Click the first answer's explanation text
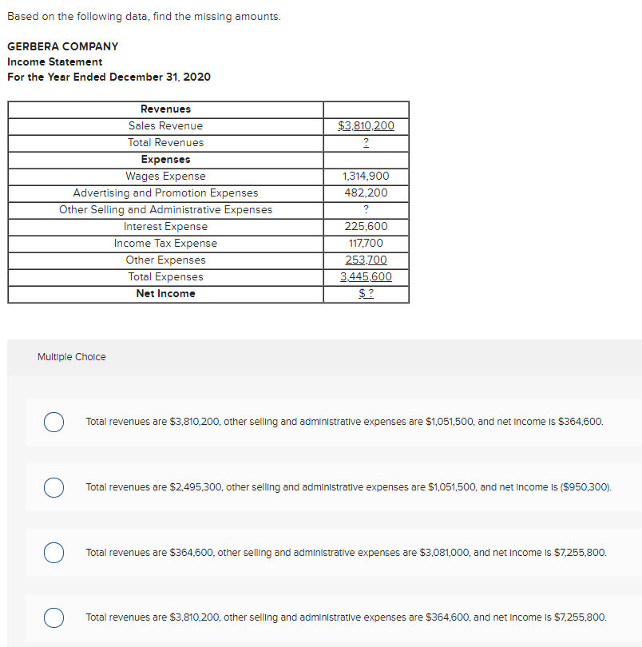This screenshot has width=642, height=647. tap(345, 422)
